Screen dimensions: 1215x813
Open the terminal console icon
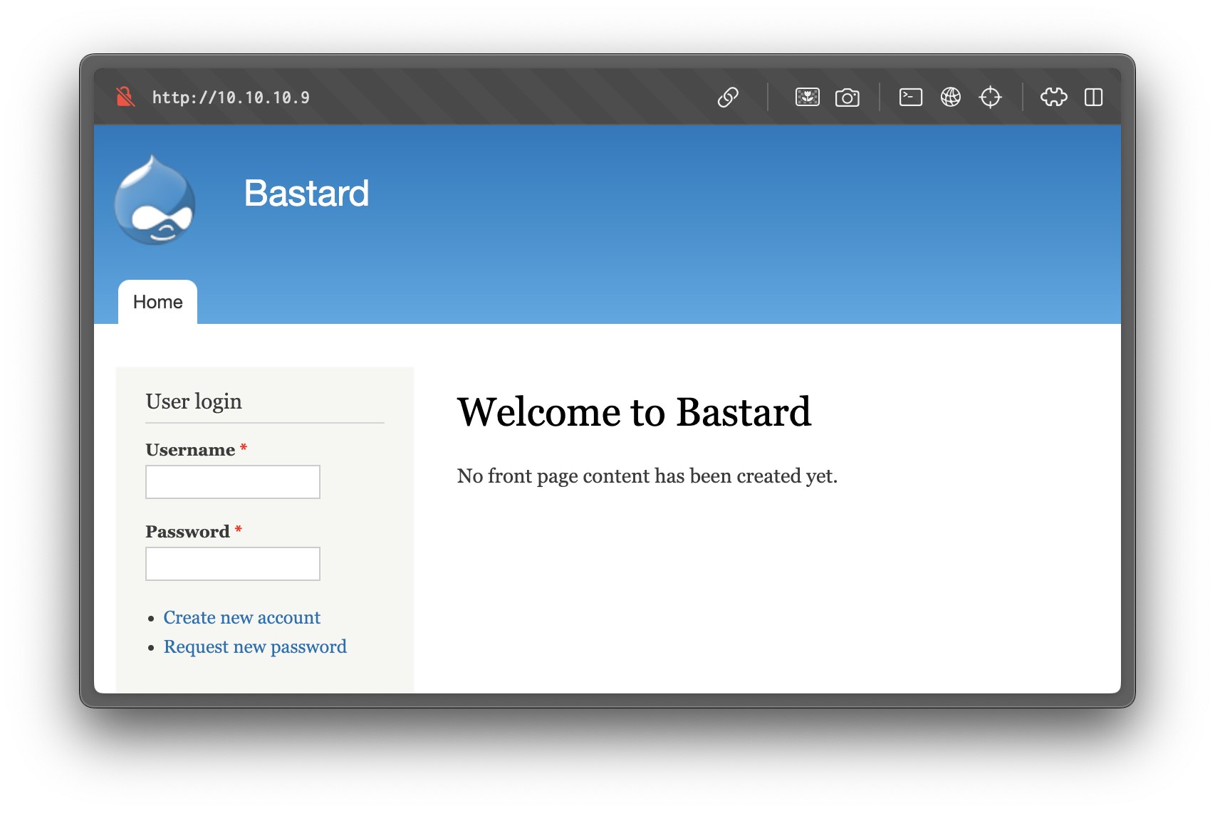[910, 97]
